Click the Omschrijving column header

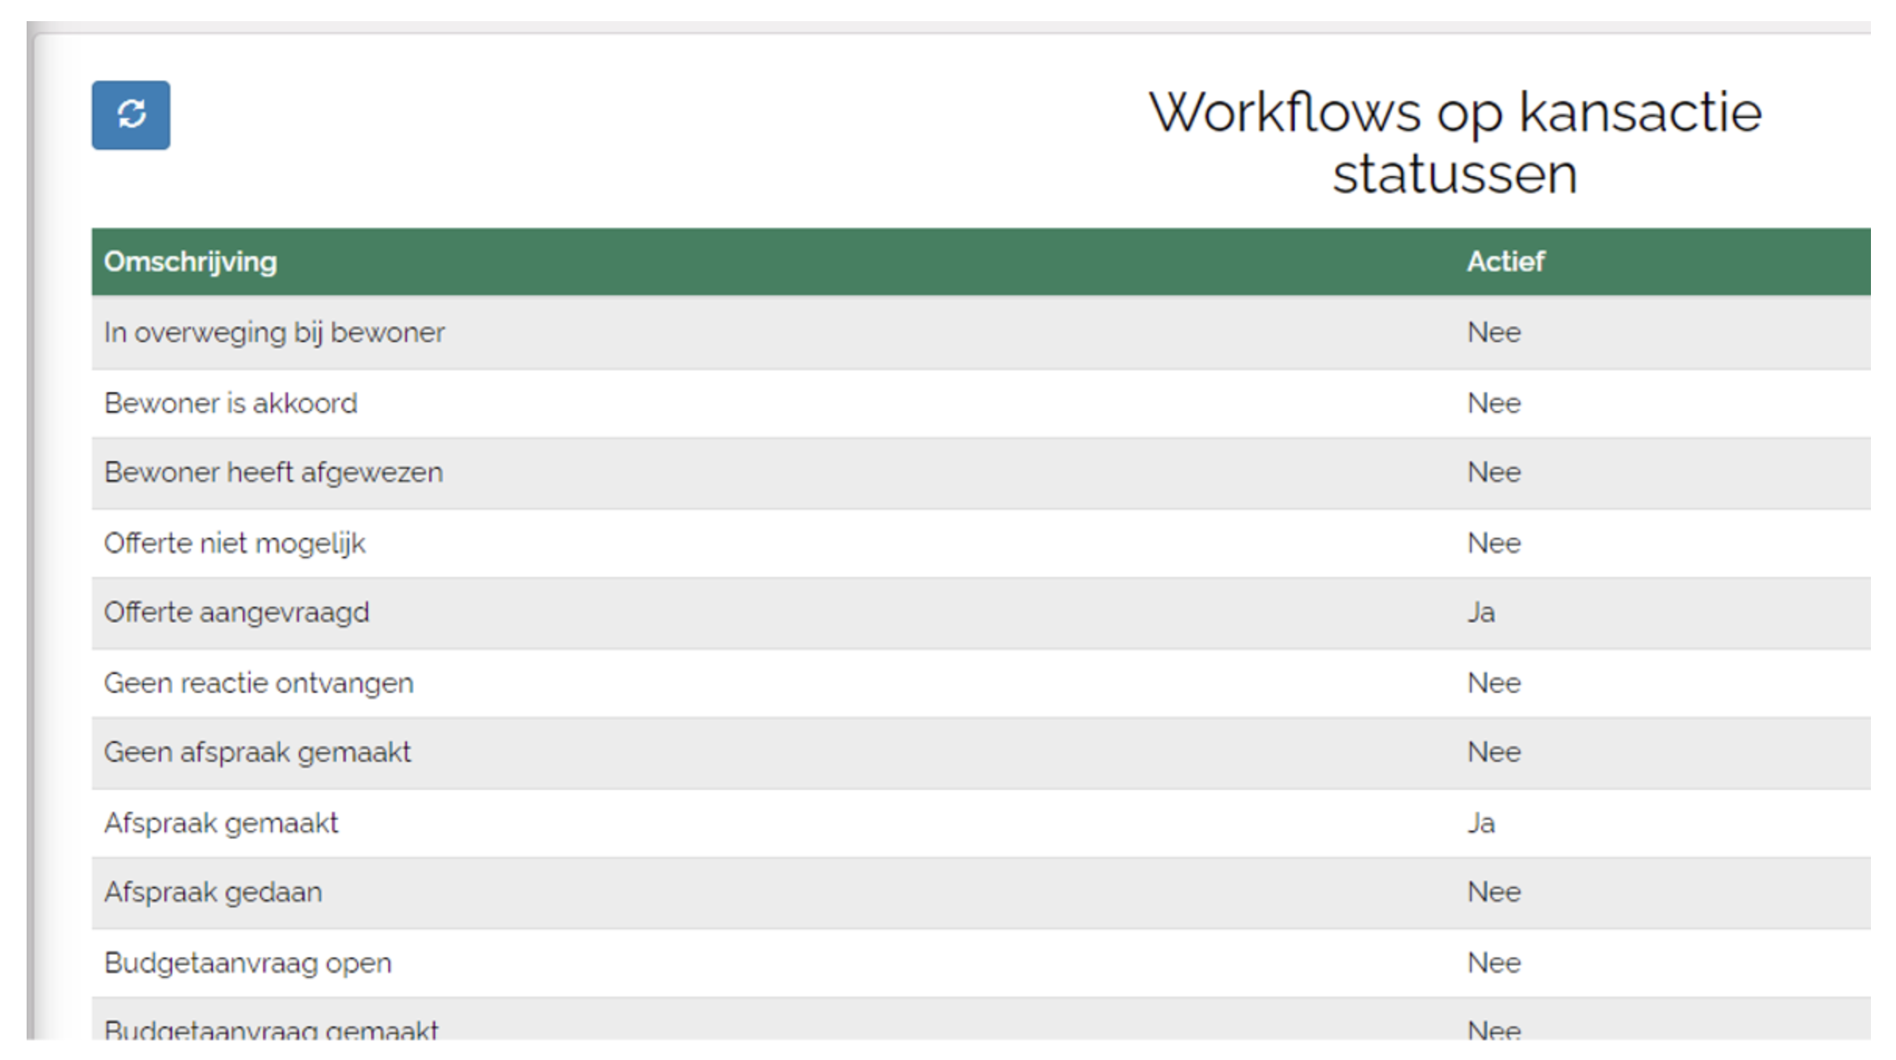(x=190, y=261)
